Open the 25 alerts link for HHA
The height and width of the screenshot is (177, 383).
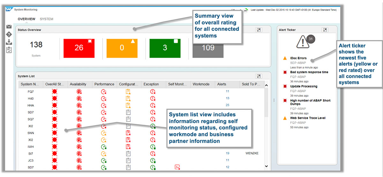click(x=228, y=105)
